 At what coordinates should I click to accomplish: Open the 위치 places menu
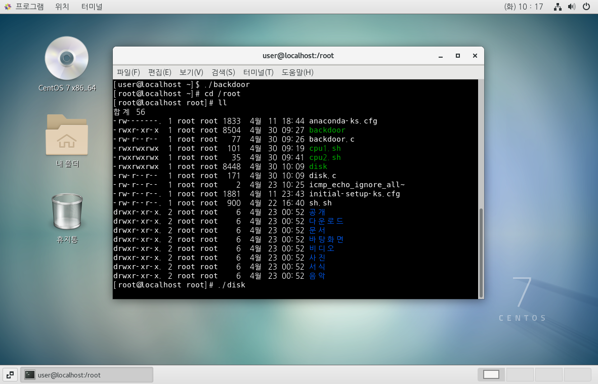tap(62, 7)
